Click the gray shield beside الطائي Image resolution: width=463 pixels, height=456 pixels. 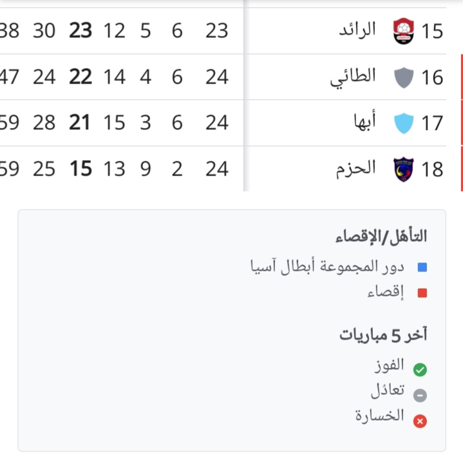pos(404,77)
